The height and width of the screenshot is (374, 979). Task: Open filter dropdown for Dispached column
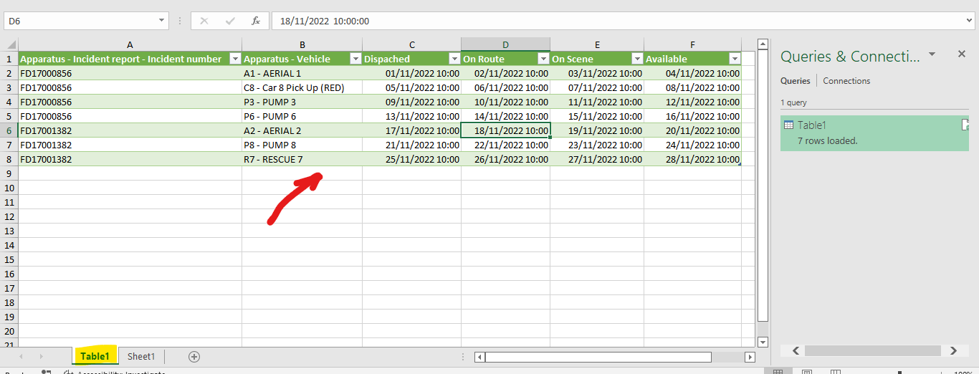coord(454,59)
